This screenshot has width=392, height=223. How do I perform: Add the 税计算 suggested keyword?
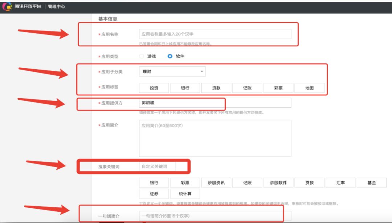click(x=185, y=194)
